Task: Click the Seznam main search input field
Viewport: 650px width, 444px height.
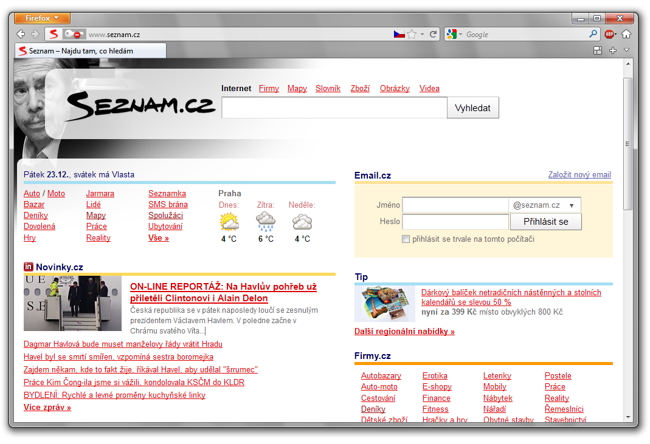Action: 334,108
